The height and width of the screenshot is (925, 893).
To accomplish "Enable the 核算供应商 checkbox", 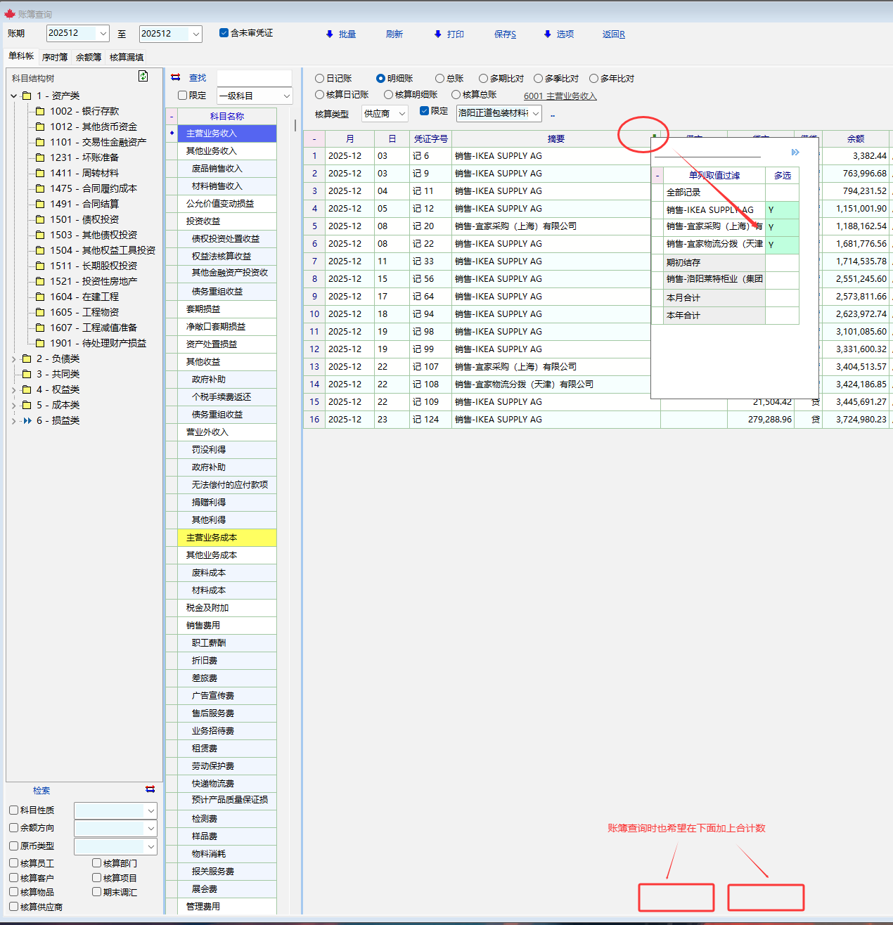I will click(13, 907).
